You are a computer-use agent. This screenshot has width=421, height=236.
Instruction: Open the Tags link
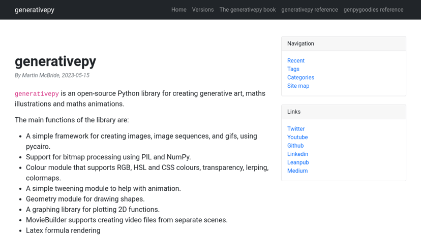[x=293, y=69]
